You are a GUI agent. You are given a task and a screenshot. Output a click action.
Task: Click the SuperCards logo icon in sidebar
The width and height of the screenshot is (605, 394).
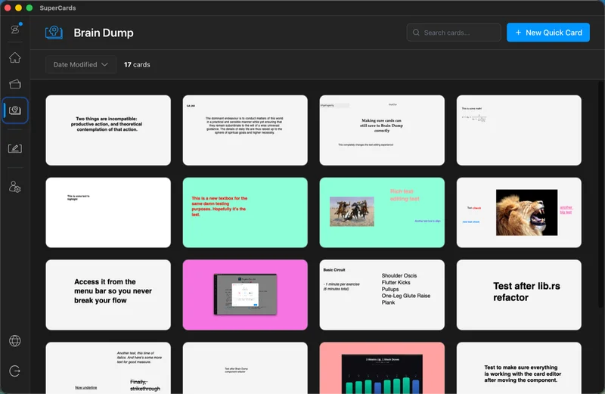15,29
